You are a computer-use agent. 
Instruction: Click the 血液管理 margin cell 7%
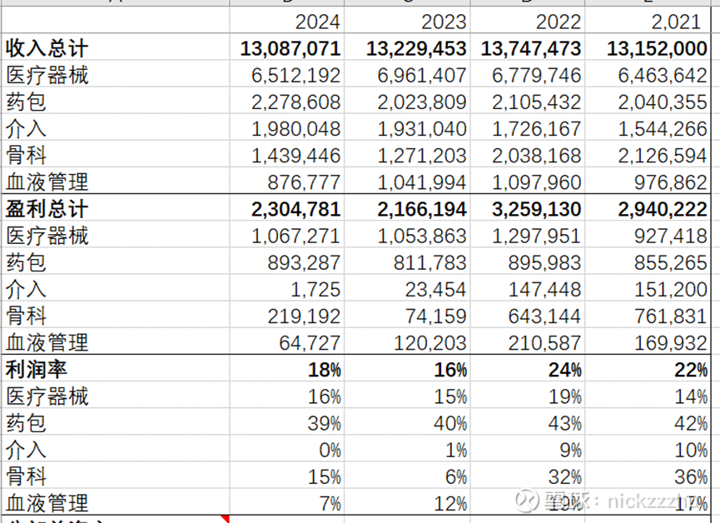[x=287, y=503]
